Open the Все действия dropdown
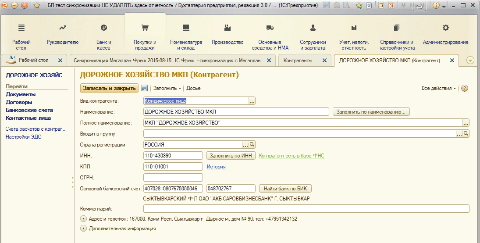 (438, 88)
